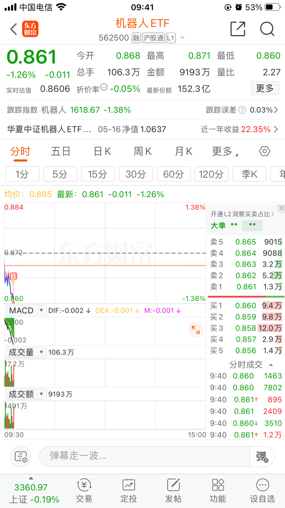Open the search magnifier icon
The height and width of the screenshot is (508, 285).
[267, 29]
